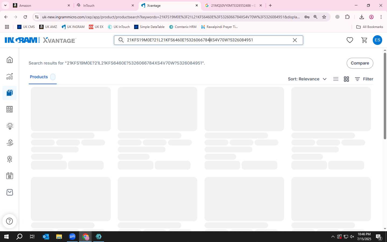
Task: Open Zoom from the taskbar
Action: [72, 237]
